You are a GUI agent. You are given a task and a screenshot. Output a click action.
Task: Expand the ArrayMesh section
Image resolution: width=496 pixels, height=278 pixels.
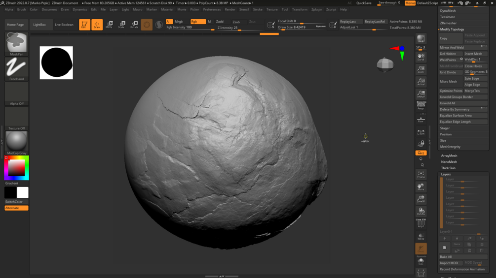click(x=449, y=155)
